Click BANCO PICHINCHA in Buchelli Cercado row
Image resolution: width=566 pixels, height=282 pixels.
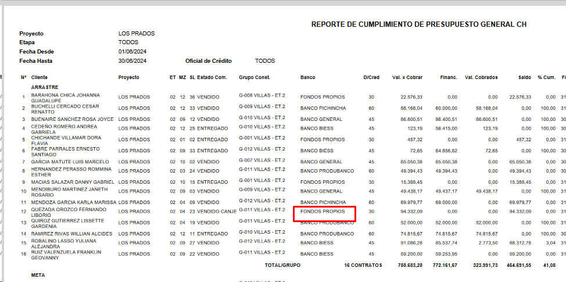coord(323,108)
